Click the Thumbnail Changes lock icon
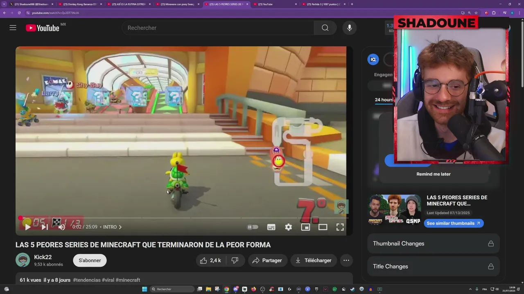Screen dimensions: 524x294 click(x=490, y=244)
